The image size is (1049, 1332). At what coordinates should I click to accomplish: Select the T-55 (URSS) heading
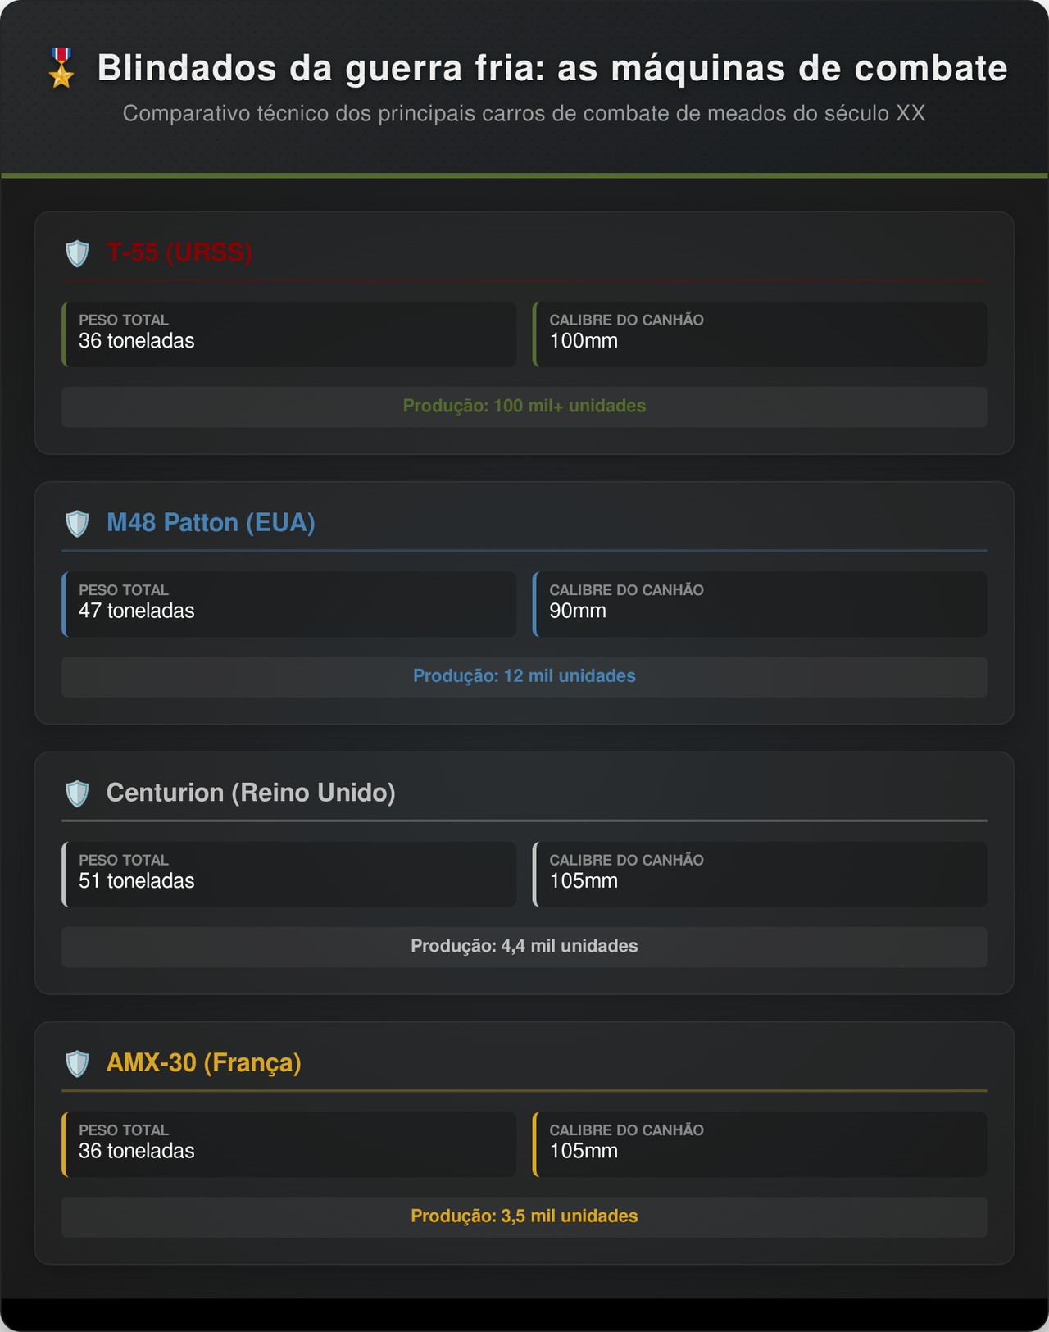179,252
